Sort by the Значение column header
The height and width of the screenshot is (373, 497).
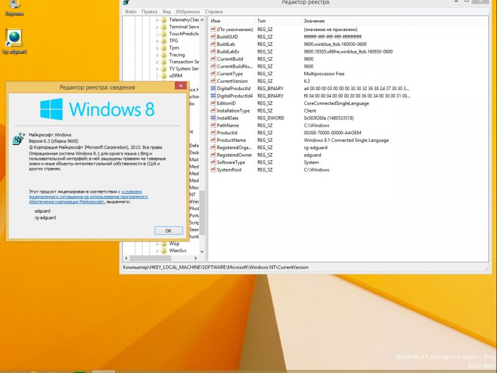357,21
